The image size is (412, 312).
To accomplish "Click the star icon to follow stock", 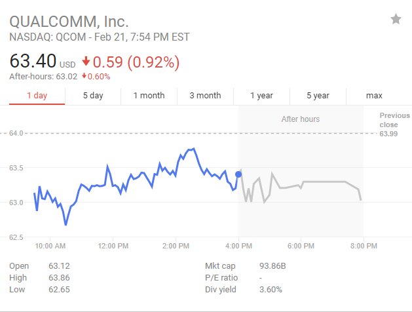I will click(396, 20).
